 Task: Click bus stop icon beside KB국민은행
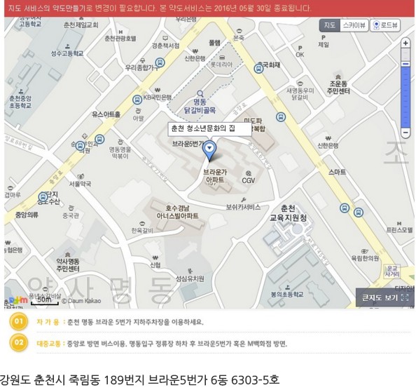[x=137, y=100]
